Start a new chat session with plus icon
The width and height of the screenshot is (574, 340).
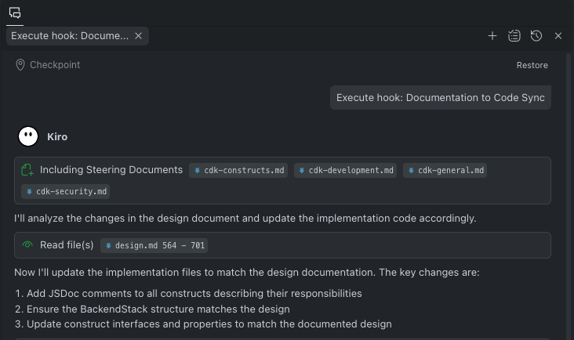tap(492, 36)
